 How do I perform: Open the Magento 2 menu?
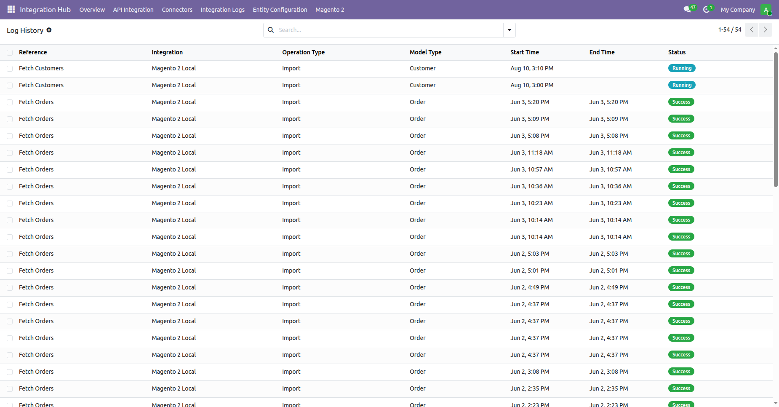click(x=330, y=10)
